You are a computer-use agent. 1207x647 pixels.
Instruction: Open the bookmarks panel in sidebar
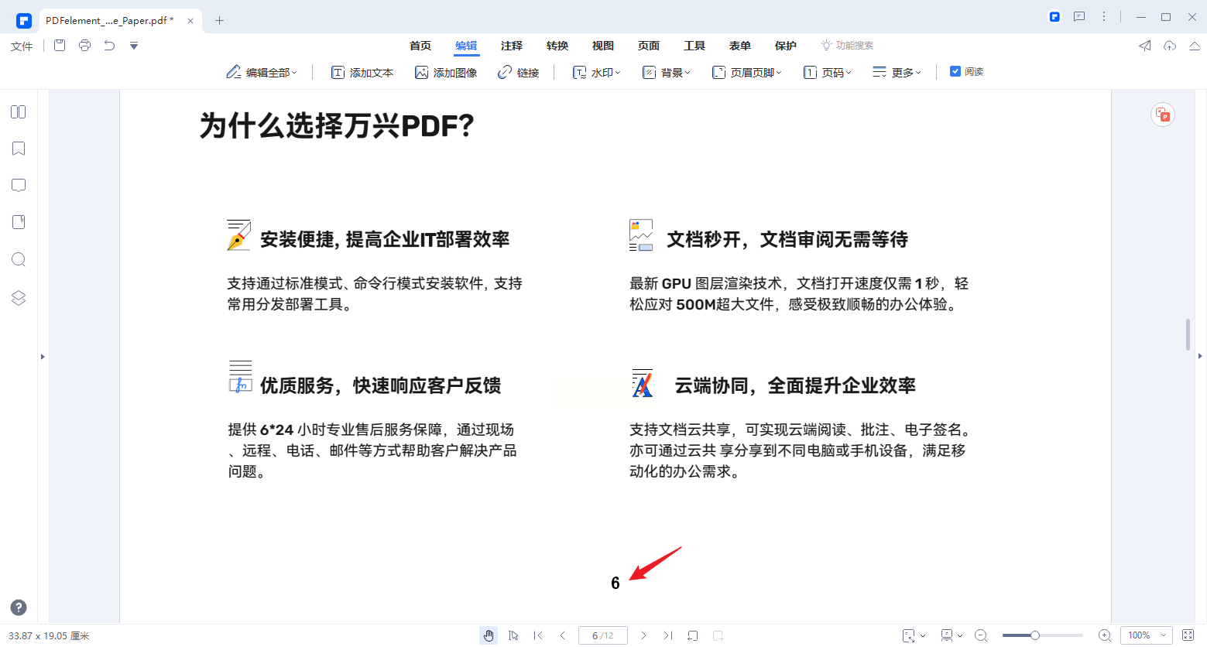(19, 149)
